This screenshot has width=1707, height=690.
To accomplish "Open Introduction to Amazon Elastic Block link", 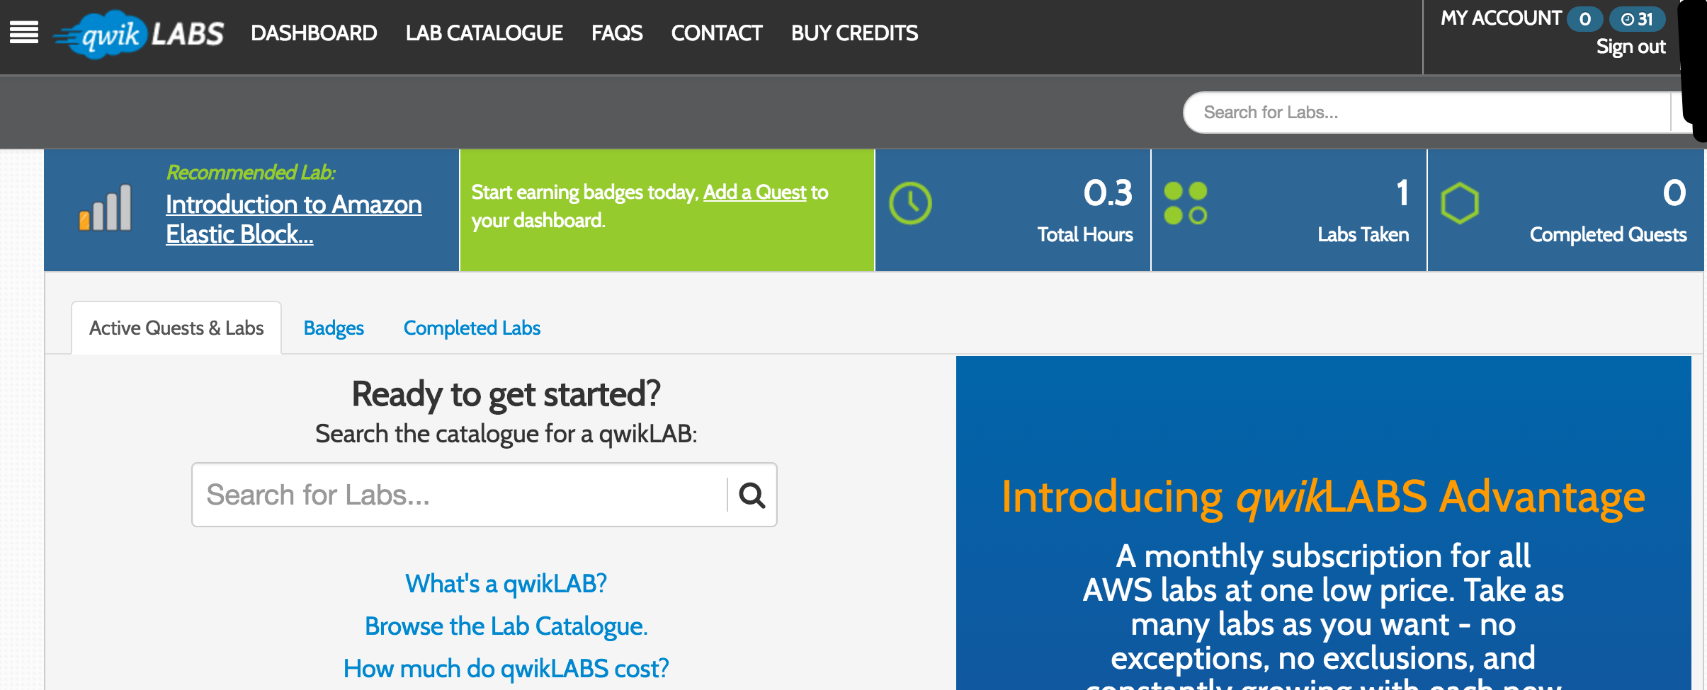I will click(293, 219).
